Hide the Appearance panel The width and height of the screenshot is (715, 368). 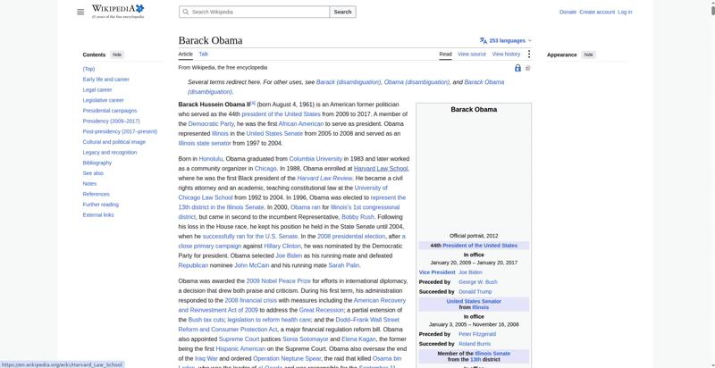point(589,54)
